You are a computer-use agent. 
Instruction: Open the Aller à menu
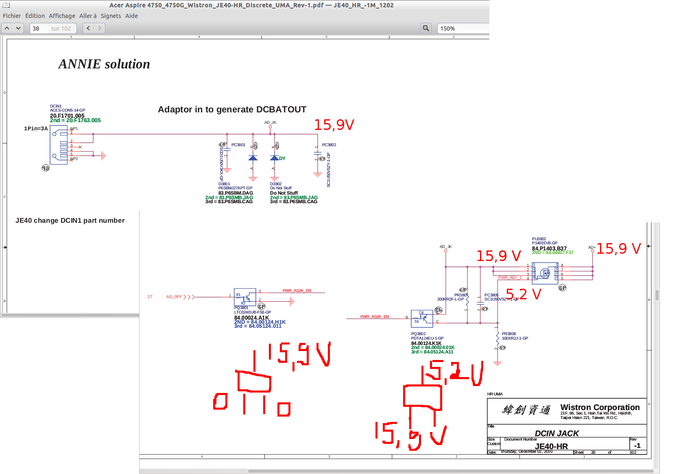coord(88,16)
